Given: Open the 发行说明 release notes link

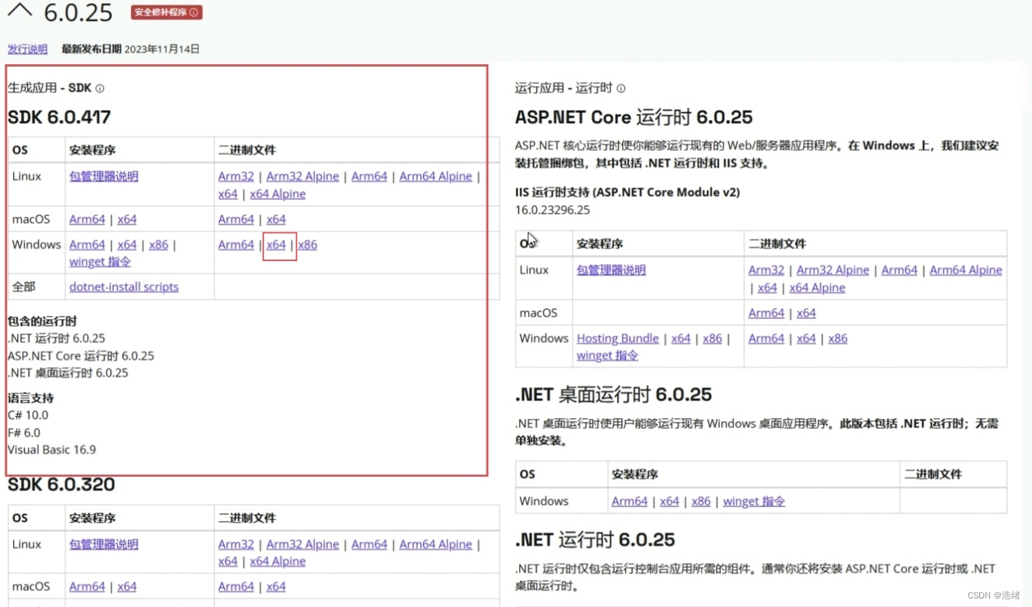Looking at the screenshot, I should (27, 49).
